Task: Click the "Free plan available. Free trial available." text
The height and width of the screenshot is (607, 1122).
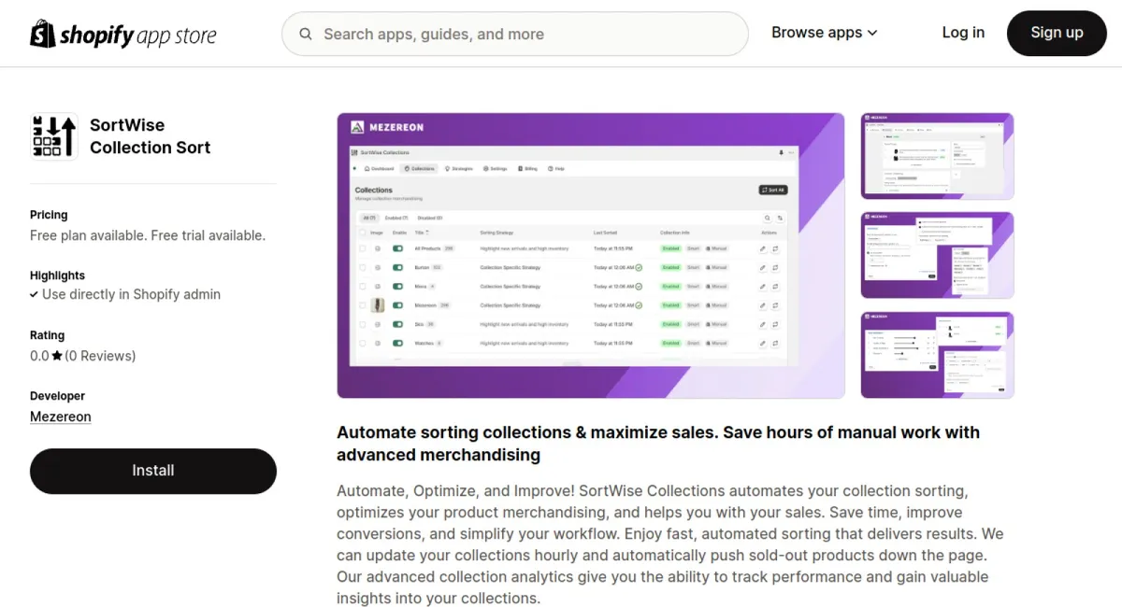Action: [x=148, y=235]
